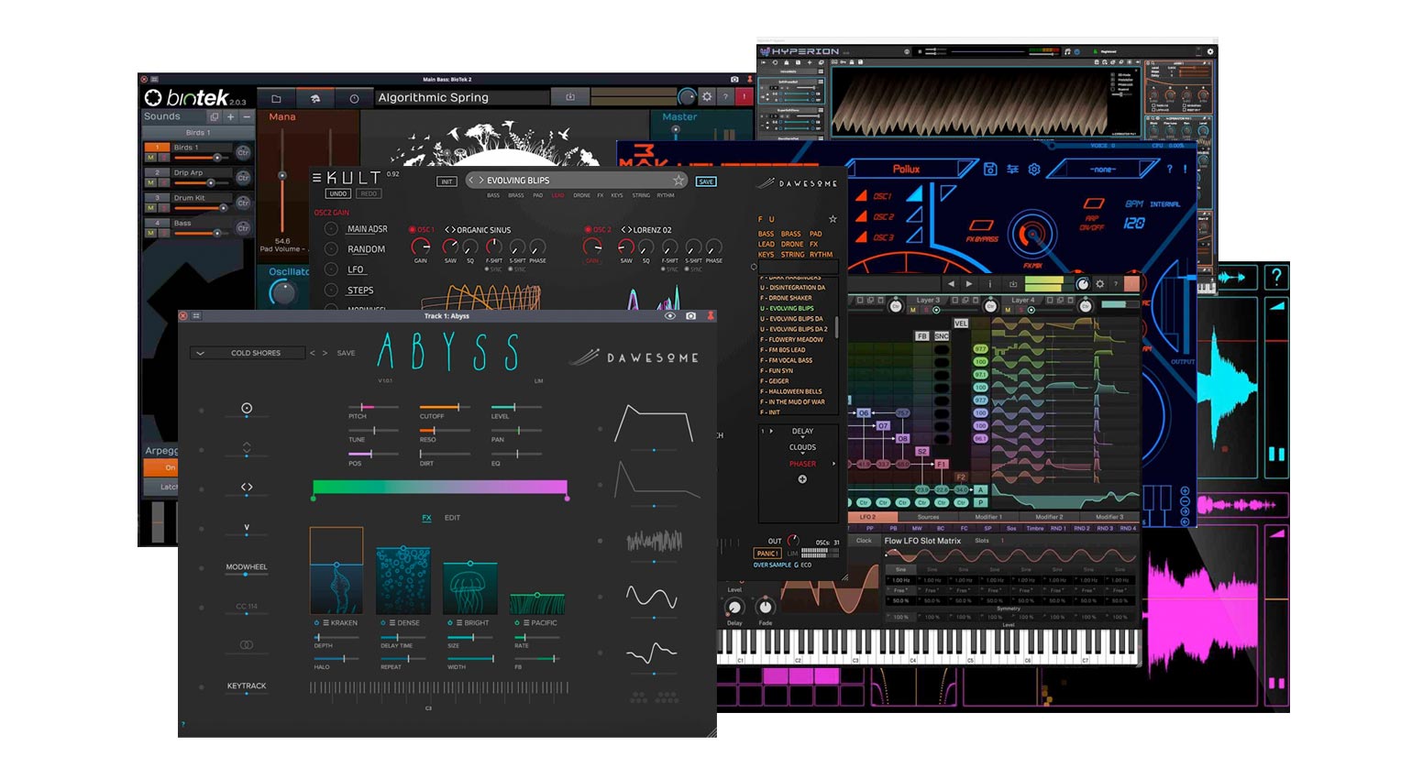Open the Kraken effect menu icon in Abyss
This screenshot has height=779, width=1412.
point(325,623)
